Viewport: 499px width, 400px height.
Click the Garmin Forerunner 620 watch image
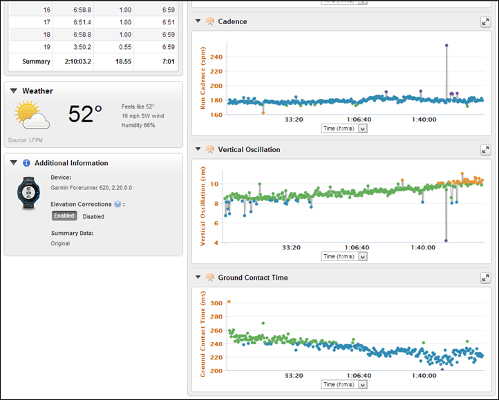[28, 193]
